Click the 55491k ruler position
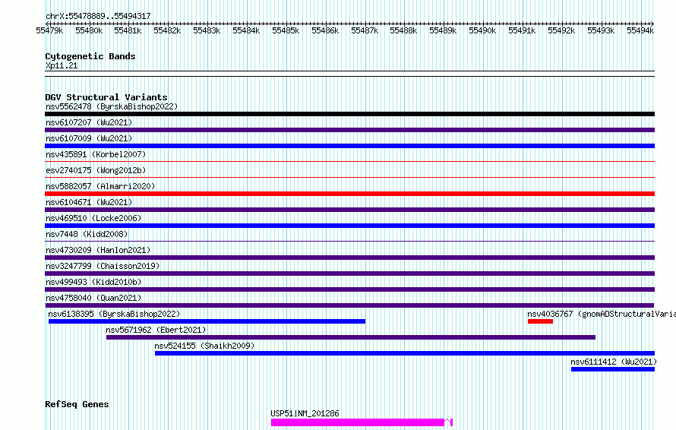Image resolution: width=676 pixels, height=430 pixels. click(x=522, y=30)
